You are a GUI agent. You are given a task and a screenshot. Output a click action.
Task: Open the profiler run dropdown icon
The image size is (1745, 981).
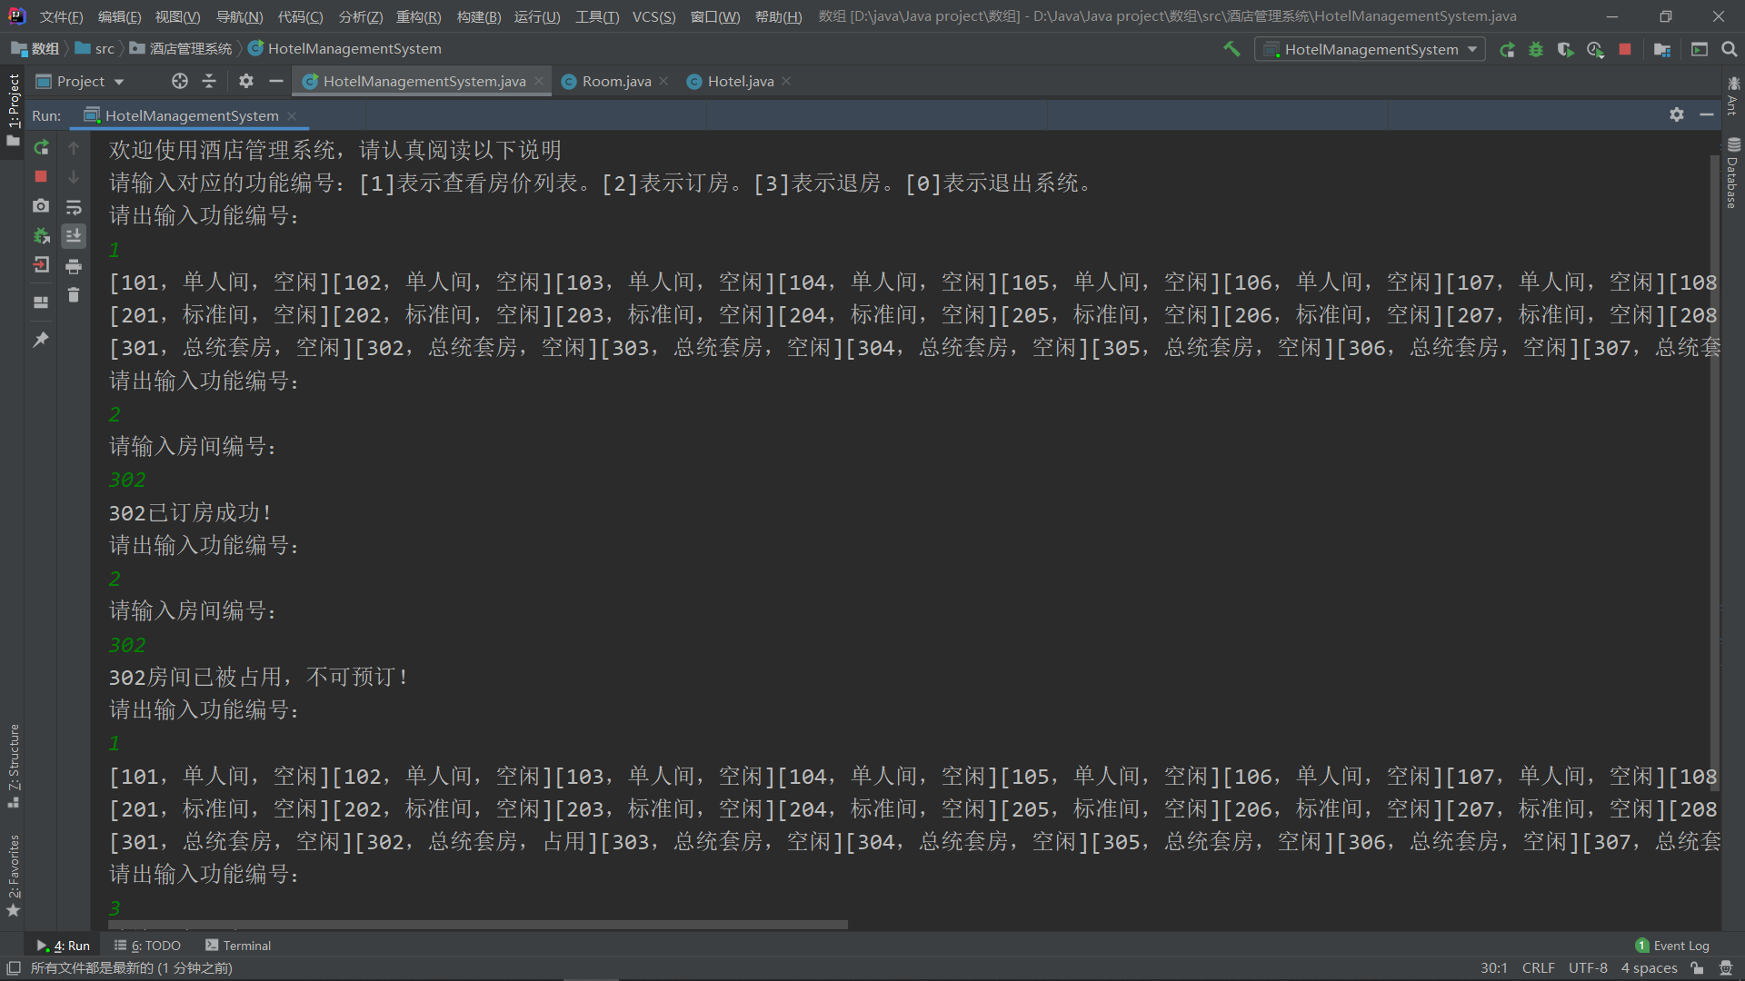pyautogui.click(x=1595, y=49)
